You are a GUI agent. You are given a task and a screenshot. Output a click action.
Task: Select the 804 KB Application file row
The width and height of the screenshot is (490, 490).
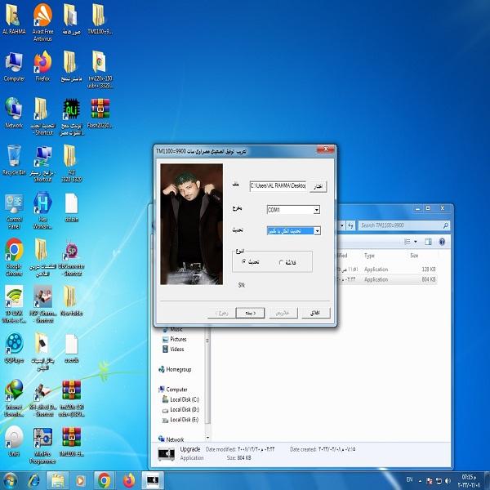[387, 279]
